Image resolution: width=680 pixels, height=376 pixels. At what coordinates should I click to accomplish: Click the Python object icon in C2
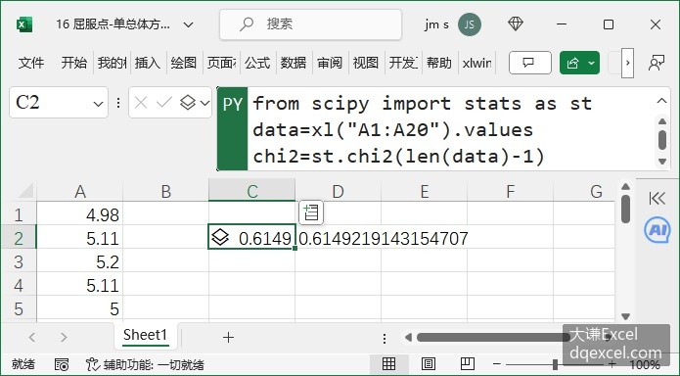tap(220, 238)
